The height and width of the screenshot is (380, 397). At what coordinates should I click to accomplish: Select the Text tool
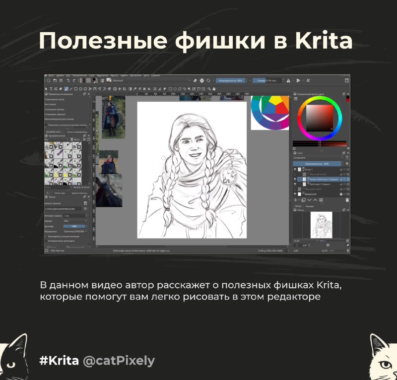pyautogui.click(x=51, y=89)
